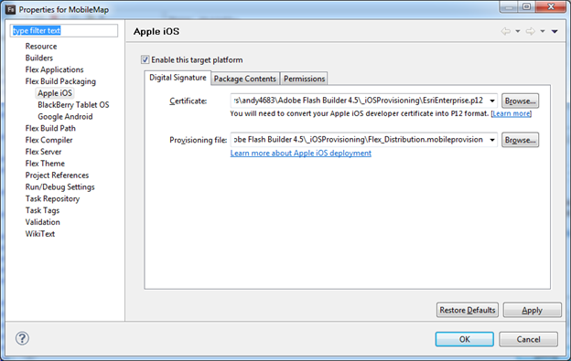Open the back history dropdown arrow
Screen dimensions: 571x361
tap(518, 31)
